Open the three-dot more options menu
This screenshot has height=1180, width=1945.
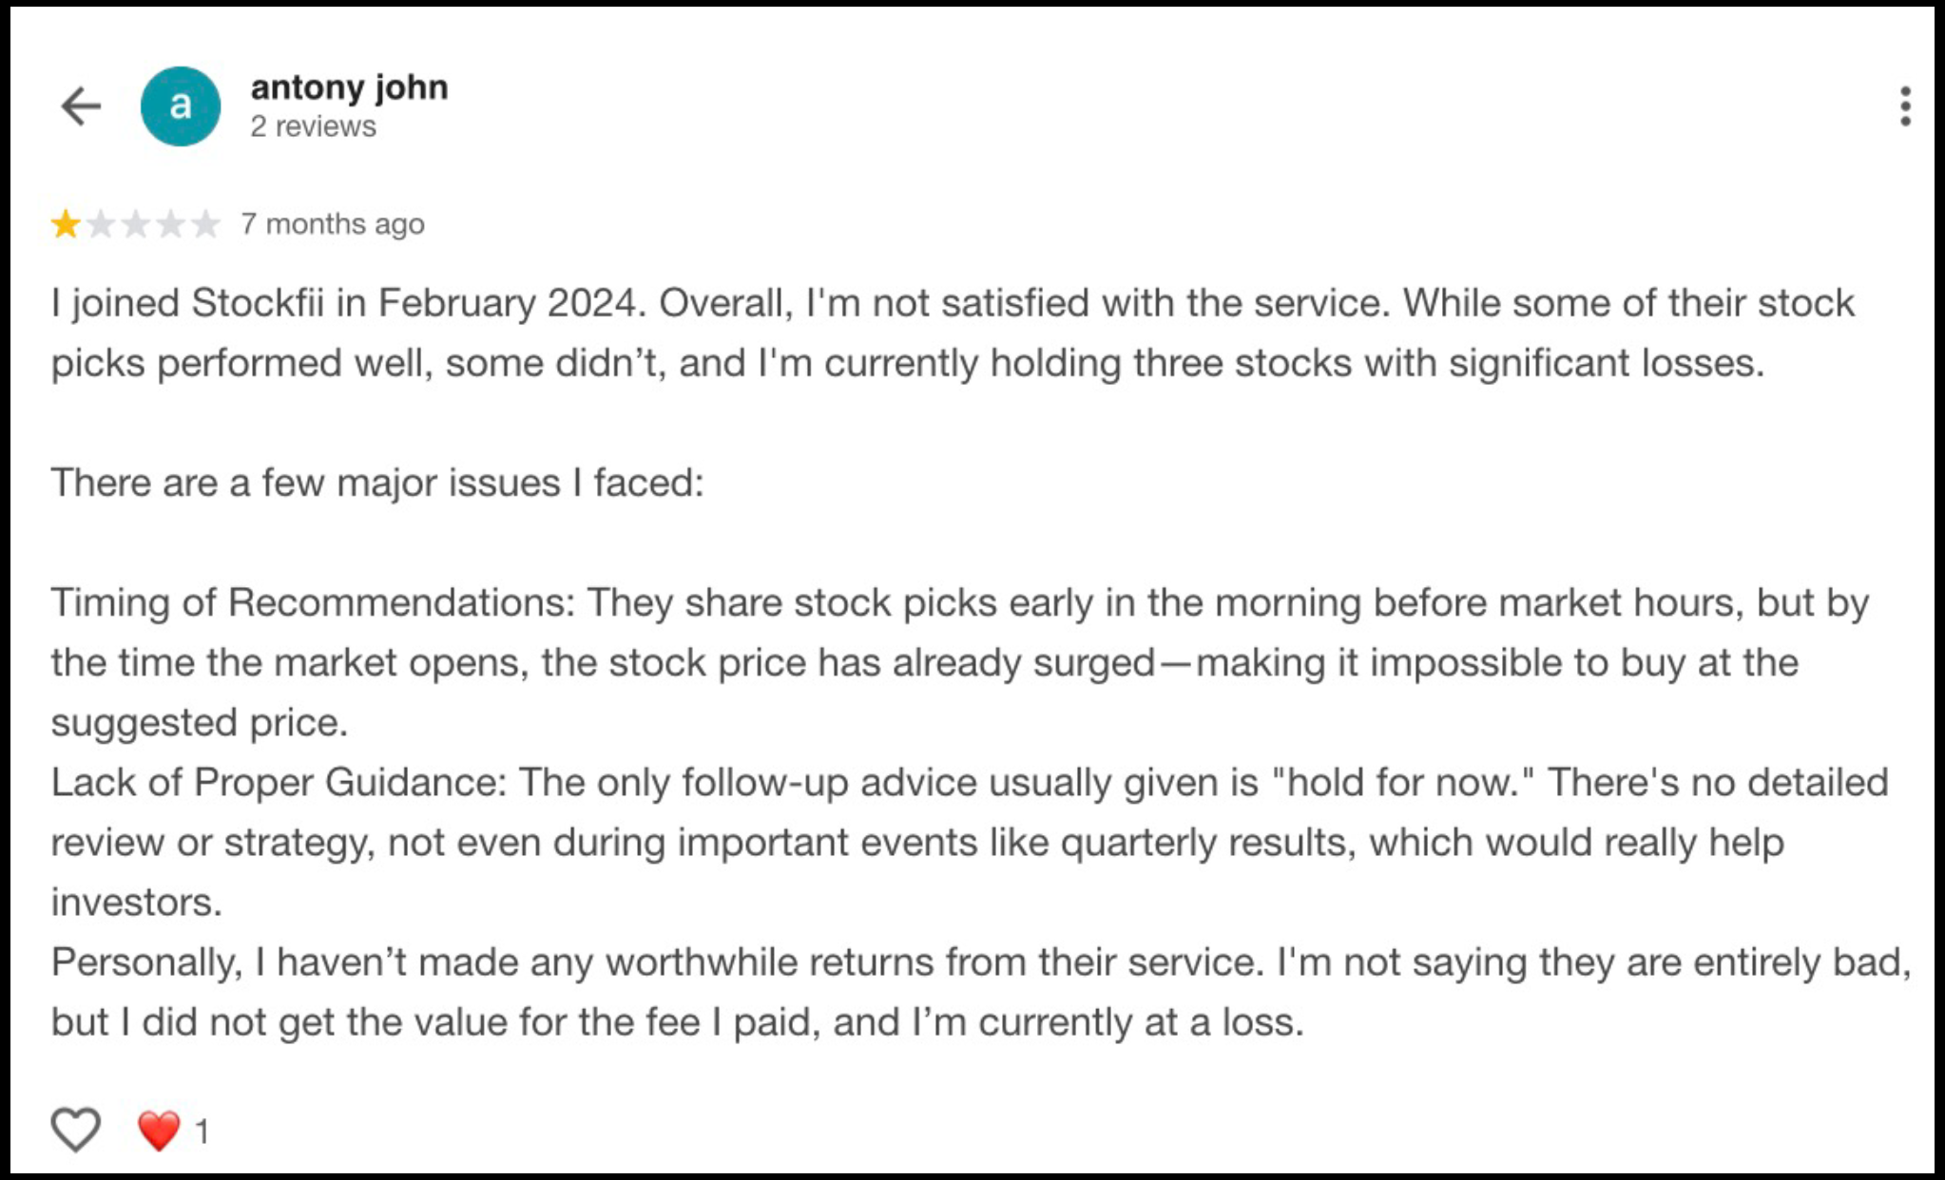coord(1905,106)
